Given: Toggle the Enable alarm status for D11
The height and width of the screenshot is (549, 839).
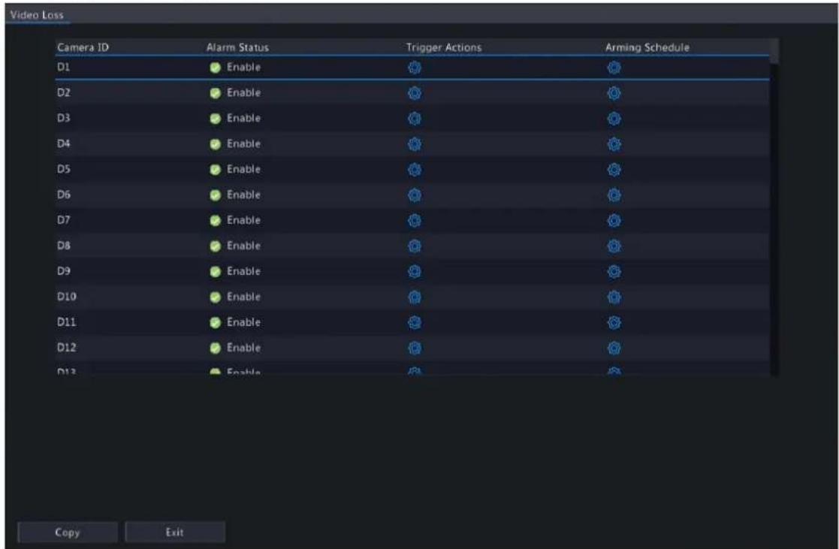Looking at the screenshot, I should 216,323.
